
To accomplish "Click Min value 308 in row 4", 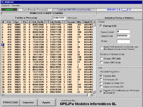I will pyautogui.click(x=79, y=32).
